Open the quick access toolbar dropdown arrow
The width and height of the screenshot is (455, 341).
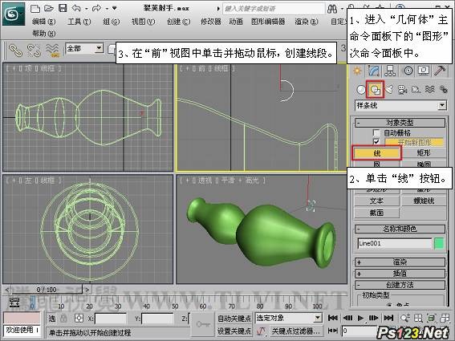(x=114, y=8)
